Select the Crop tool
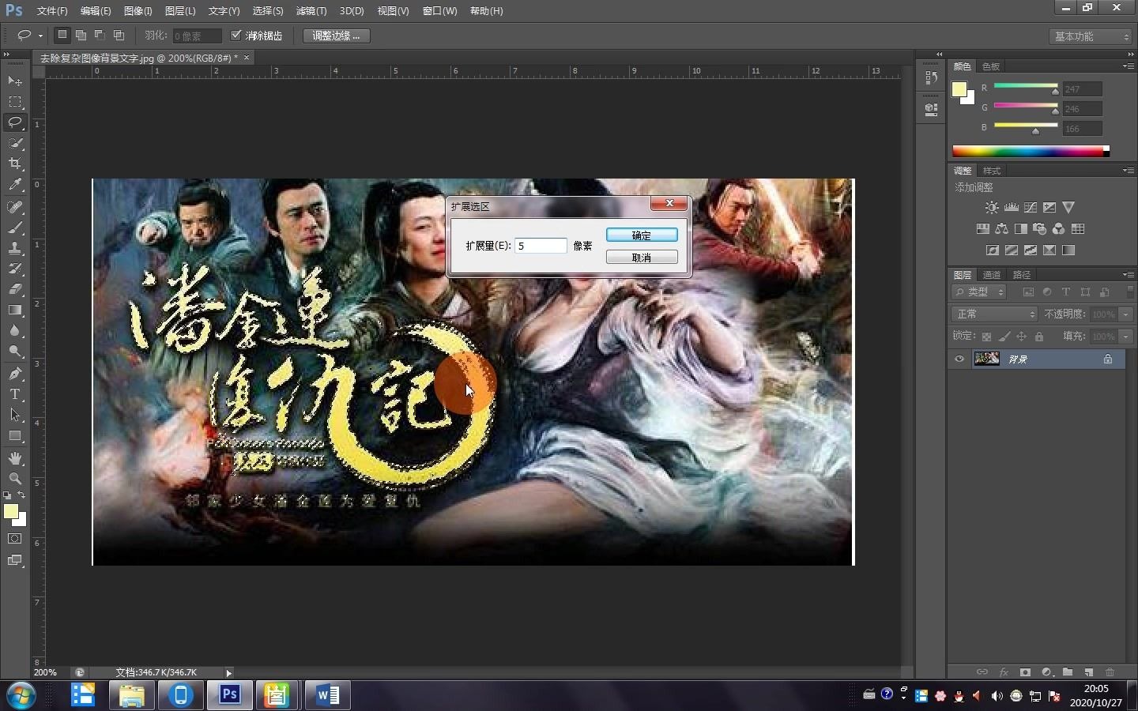Image resolution: width=1138 pixels, height=711 pixels. 15,164
